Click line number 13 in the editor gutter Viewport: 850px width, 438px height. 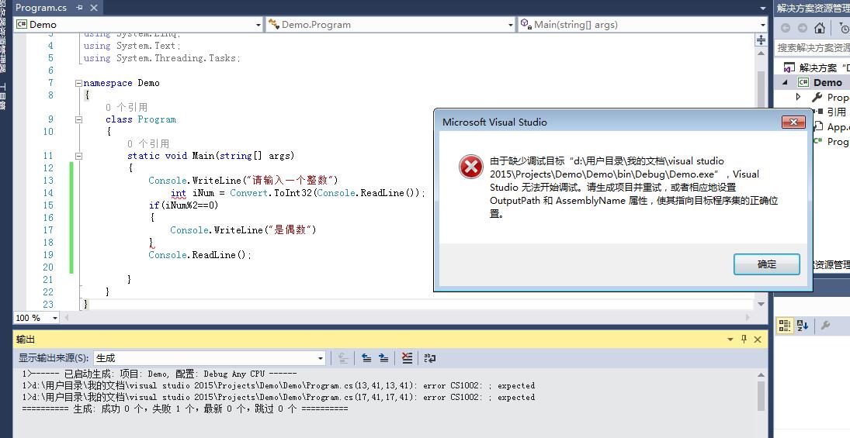[48, 181]
